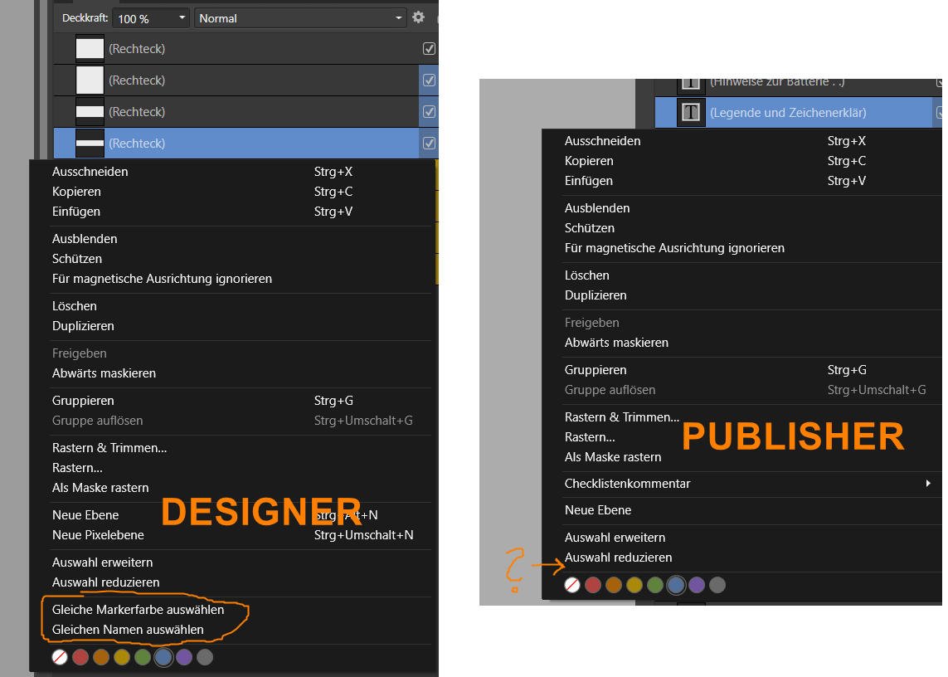
Task: Choose Gleiche Markerfarbe auswählen
Action: pos(138,610)
